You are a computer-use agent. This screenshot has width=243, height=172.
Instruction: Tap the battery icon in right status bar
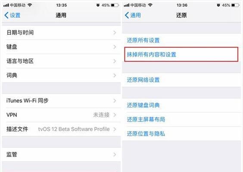(236, 5)
